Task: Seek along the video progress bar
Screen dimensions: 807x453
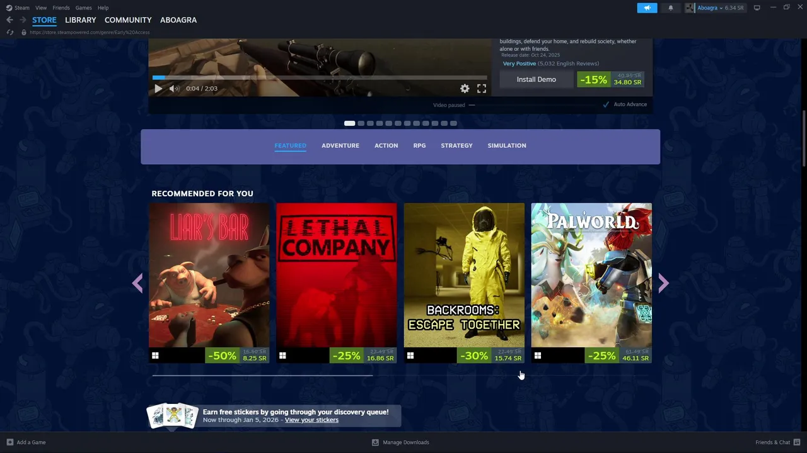Action: pyautogui.click(x=320, y=78)
